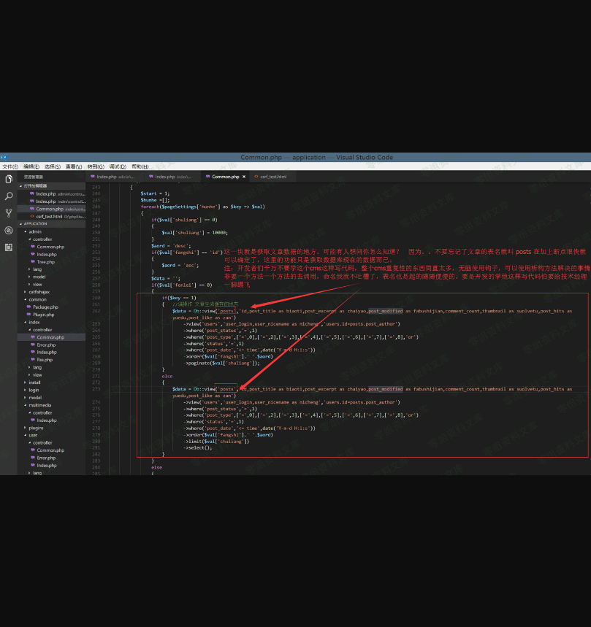Open the Extensions view icon
Screen dimensions: 591x627
click(x=9, y=247)
